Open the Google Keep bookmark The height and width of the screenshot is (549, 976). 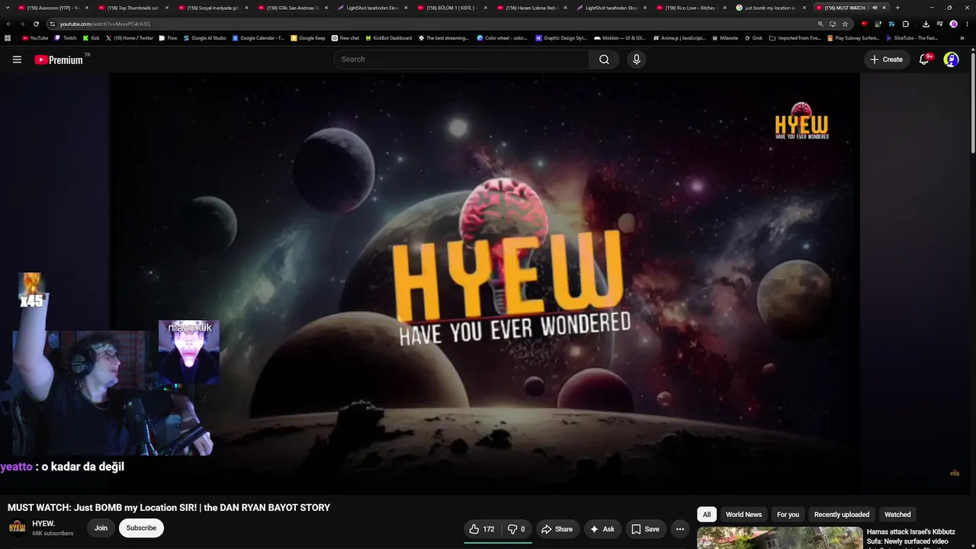coord(308,37)
